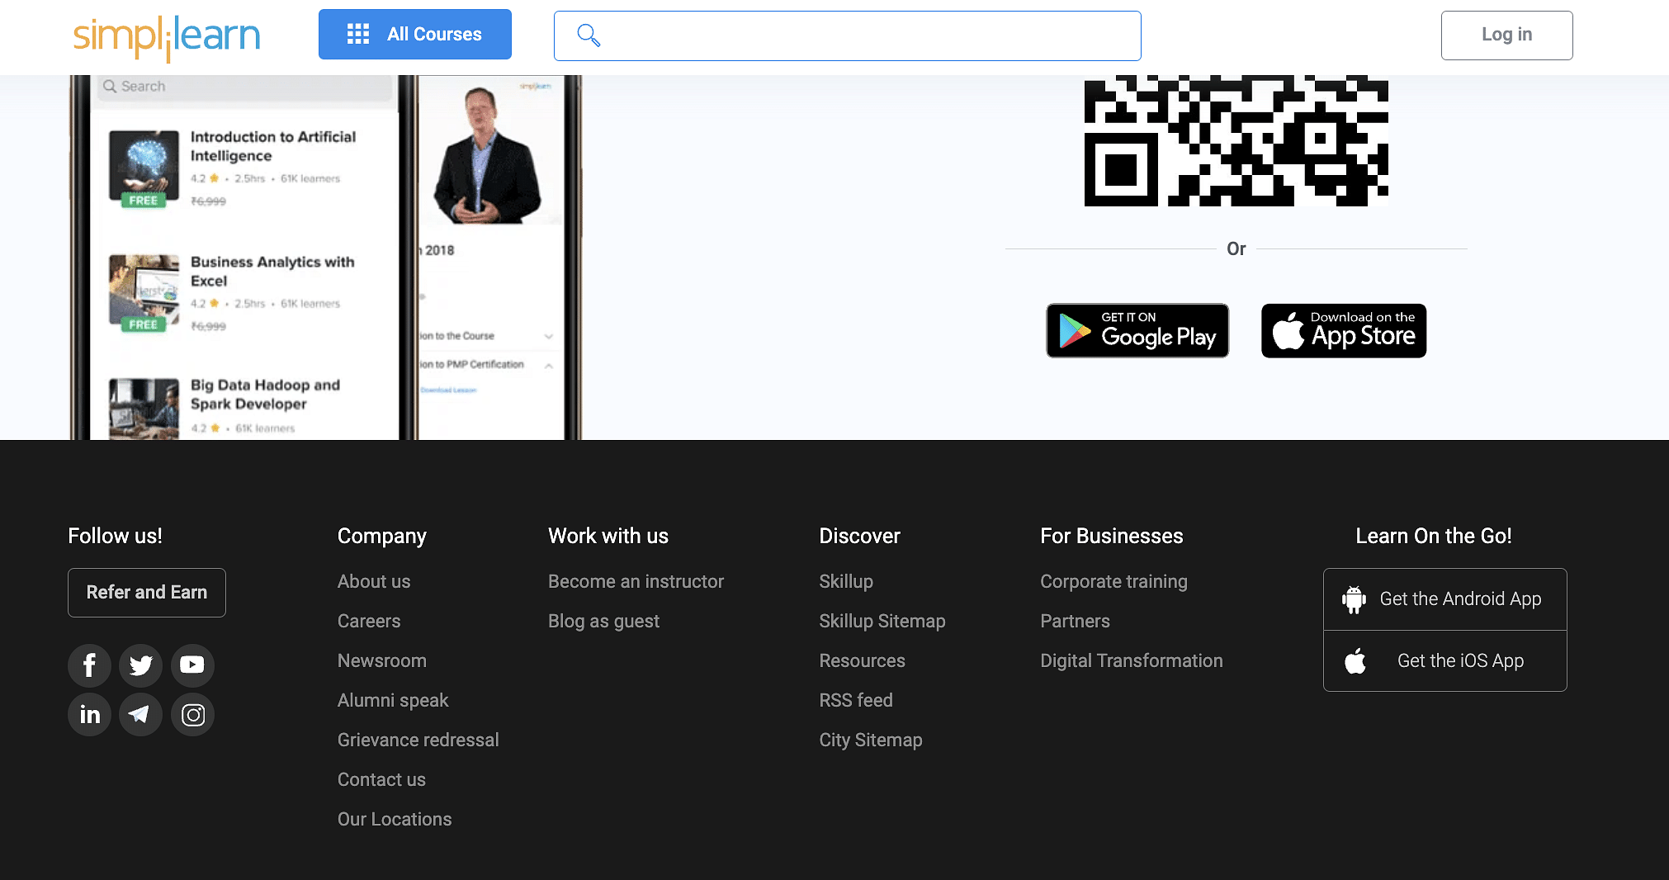Screen dimensions: 1669x880
Task: Open the Twitter social icon
Action: [x=140, y=665]
